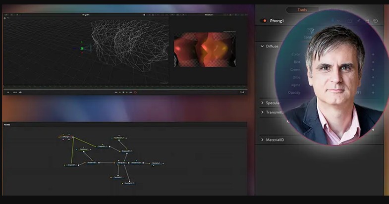Screen dimensions: 389x204
Task: Select the Phong1 title in the Inspector
Action: coord(277,21)
